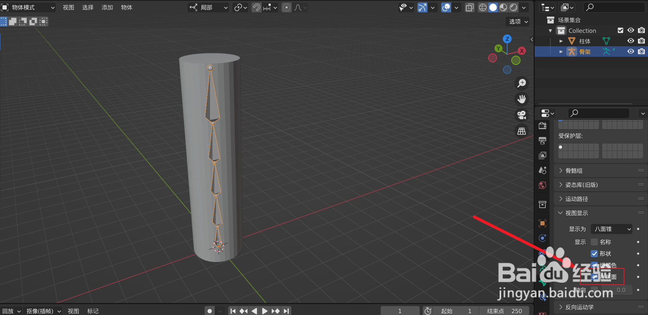648x315 pixels.
Task: Toggle 名称 display checkbox
Action: (x=594, y=242)
